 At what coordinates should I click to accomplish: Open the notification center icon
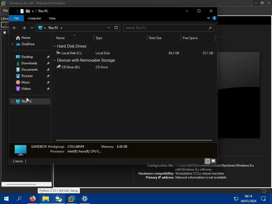[x=263, y=199]
